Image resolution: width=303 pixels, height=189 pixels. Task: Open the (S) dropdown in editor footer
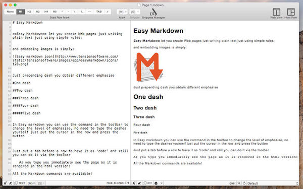[41, 183]
